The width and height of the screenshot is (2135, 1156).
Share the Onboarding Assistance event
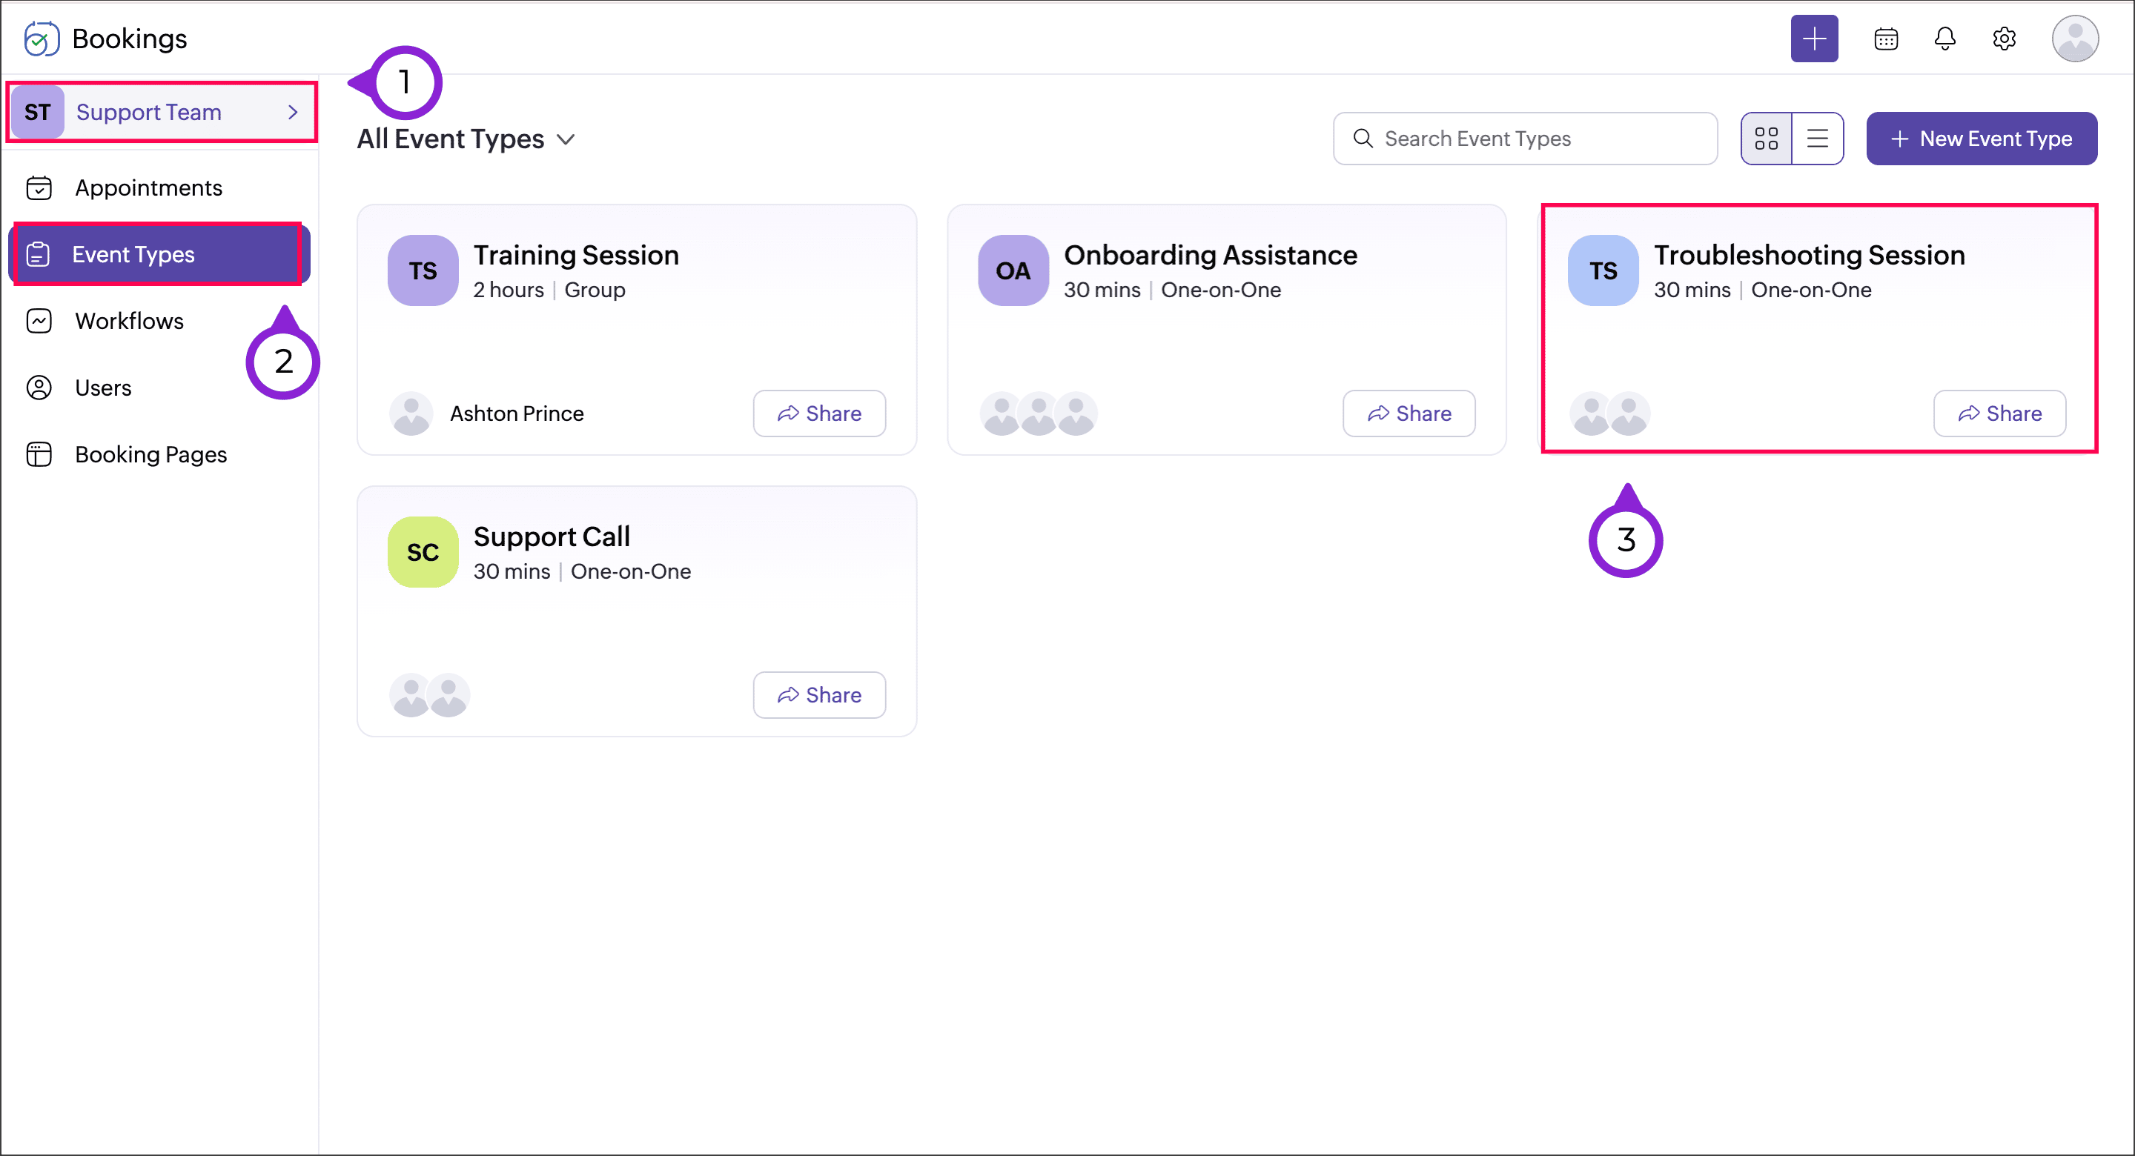(1409, 413)
